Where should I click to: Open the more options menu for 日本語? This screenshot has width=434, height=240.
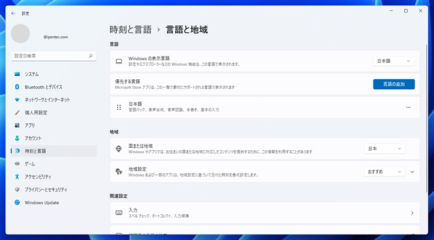(x=408, y=107)
